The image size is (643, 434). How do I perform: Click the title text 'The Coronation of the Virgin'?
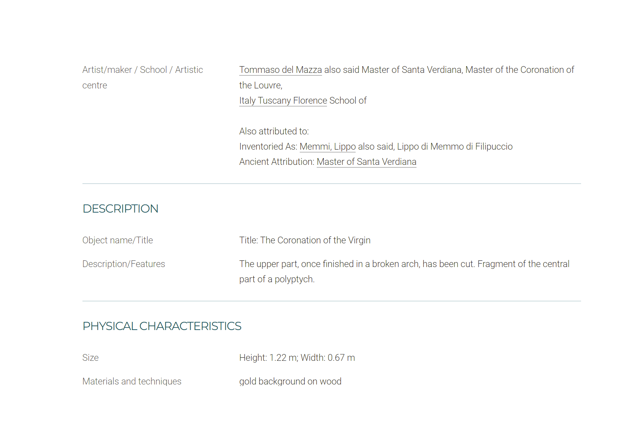coord(315,241)
